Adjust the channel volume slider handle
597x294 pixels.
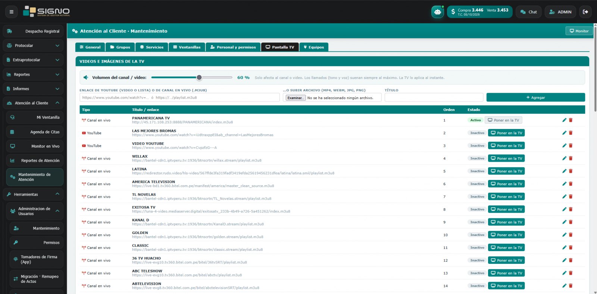coord(199,78)
